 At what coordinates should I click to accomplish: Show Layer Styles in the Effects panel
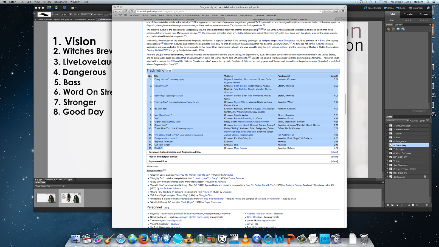(393, 29)
